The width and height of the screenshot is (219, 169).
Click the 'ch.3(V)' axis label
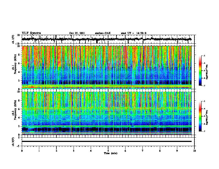click(x=13, y=142)
